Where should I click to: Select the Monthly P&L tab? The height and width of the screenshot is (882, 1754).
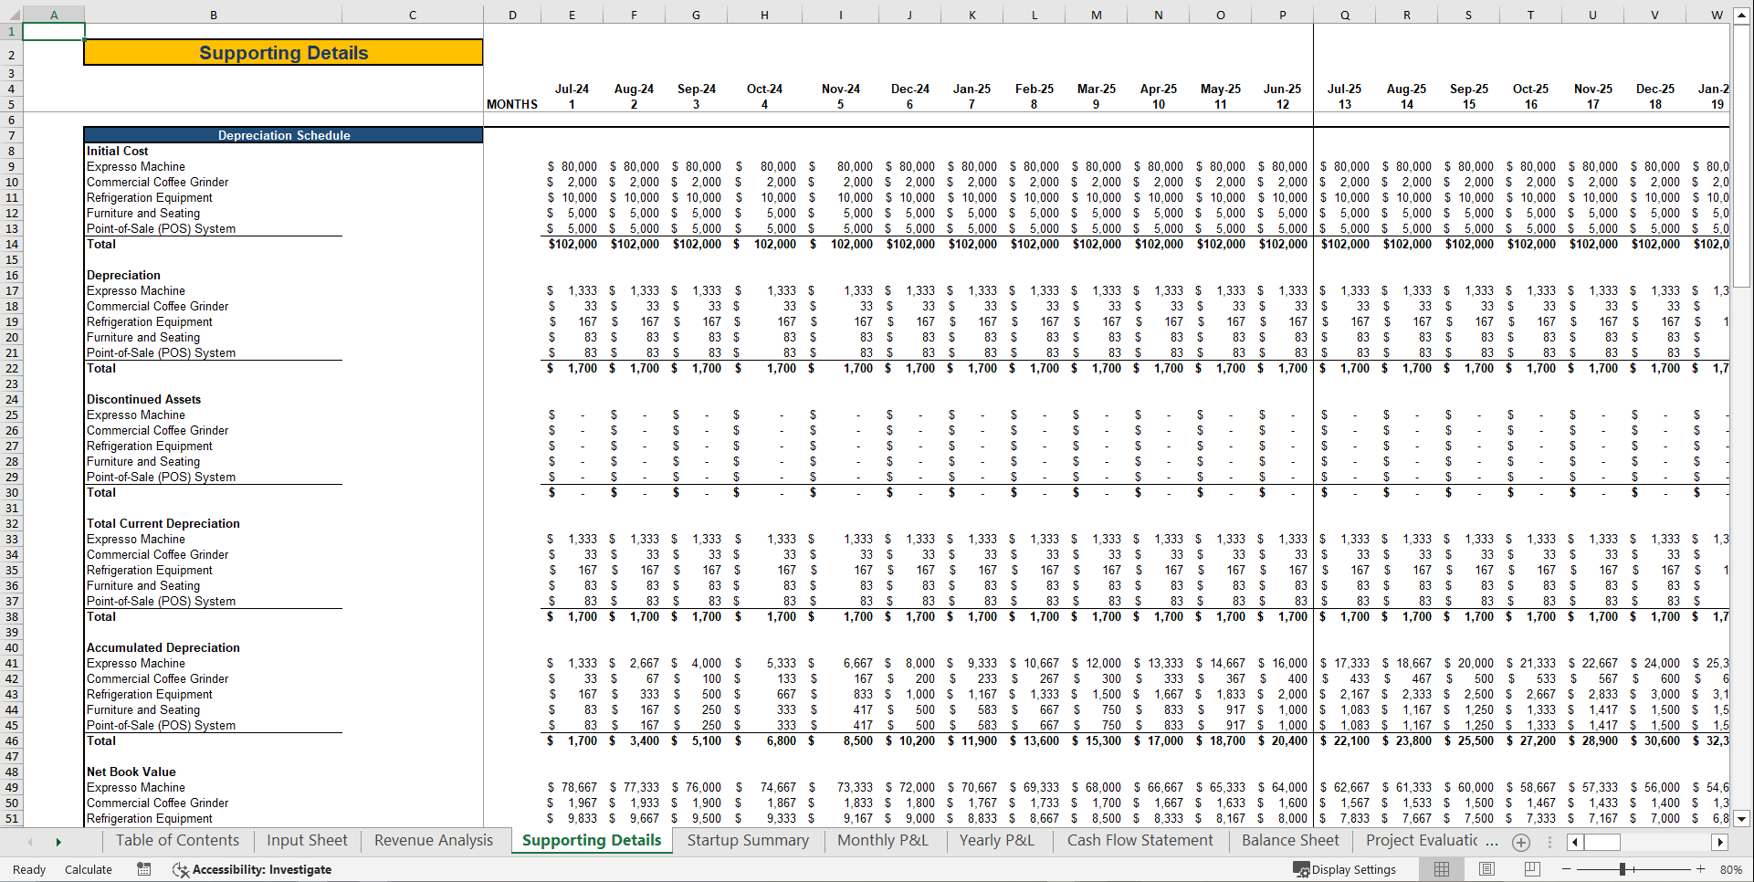(x=882, y=840)
